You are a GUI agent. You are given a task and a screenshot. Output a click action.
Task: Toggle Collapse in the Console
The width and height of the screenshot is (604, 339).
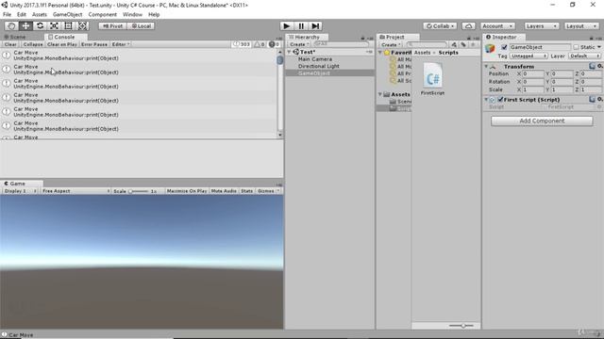coord(33,44)
